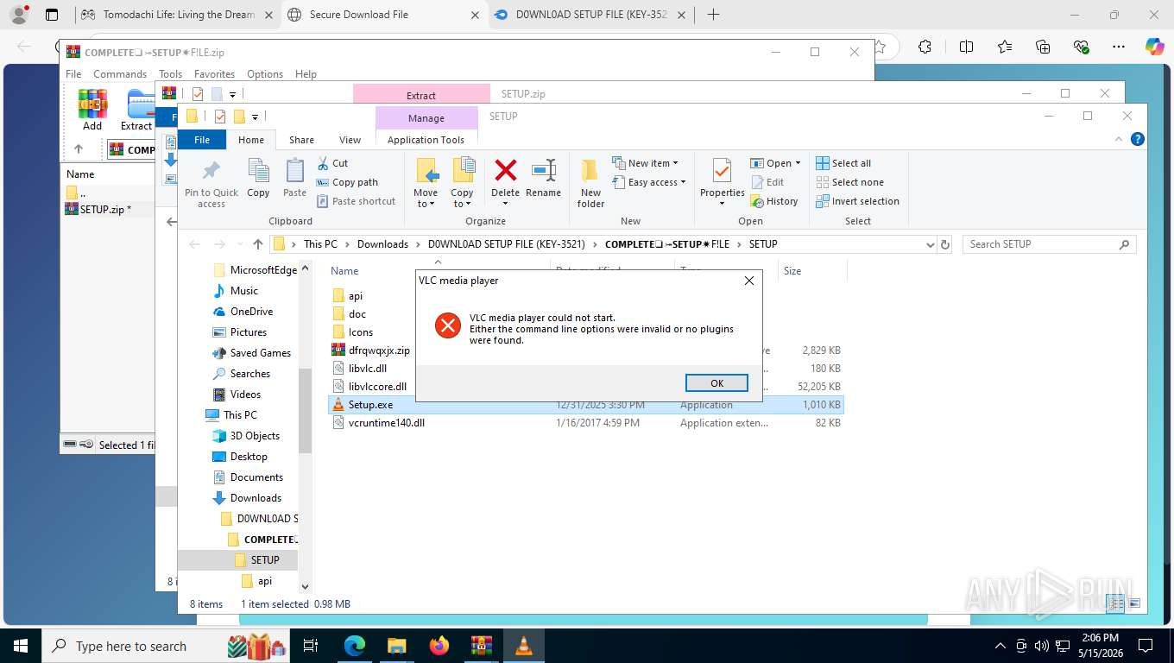Switch to large icons view button
Viewport: 1174px width, 663px height.
[x=1134, y=604]
